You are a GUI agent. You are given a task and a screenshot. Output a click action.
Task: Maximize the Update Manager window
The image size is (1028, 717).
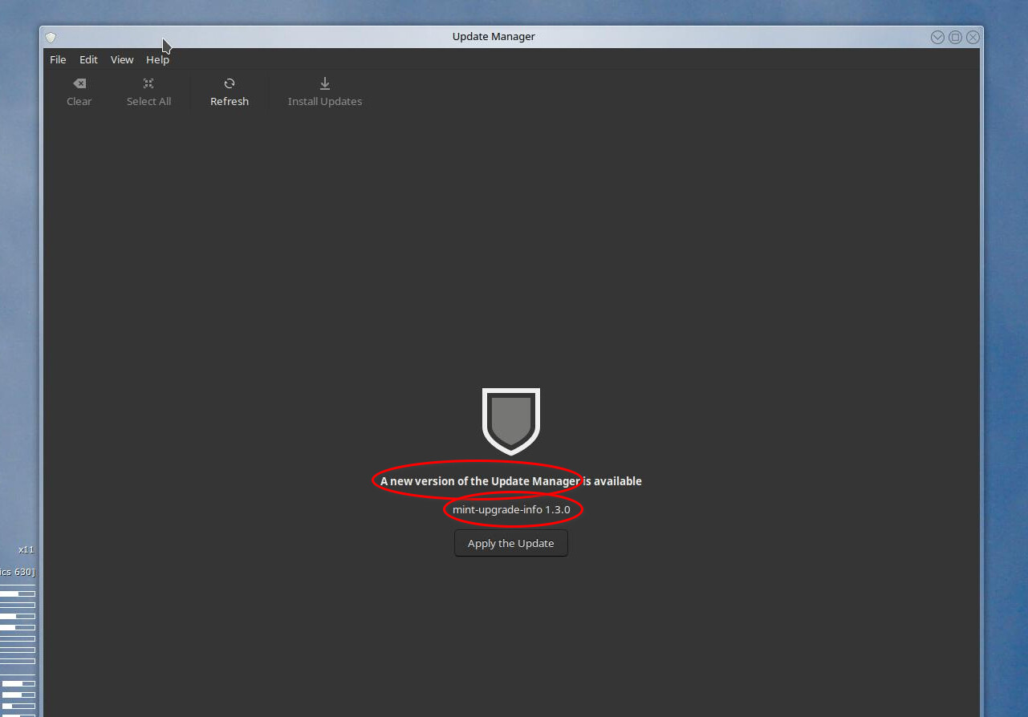tap(955, 37)
